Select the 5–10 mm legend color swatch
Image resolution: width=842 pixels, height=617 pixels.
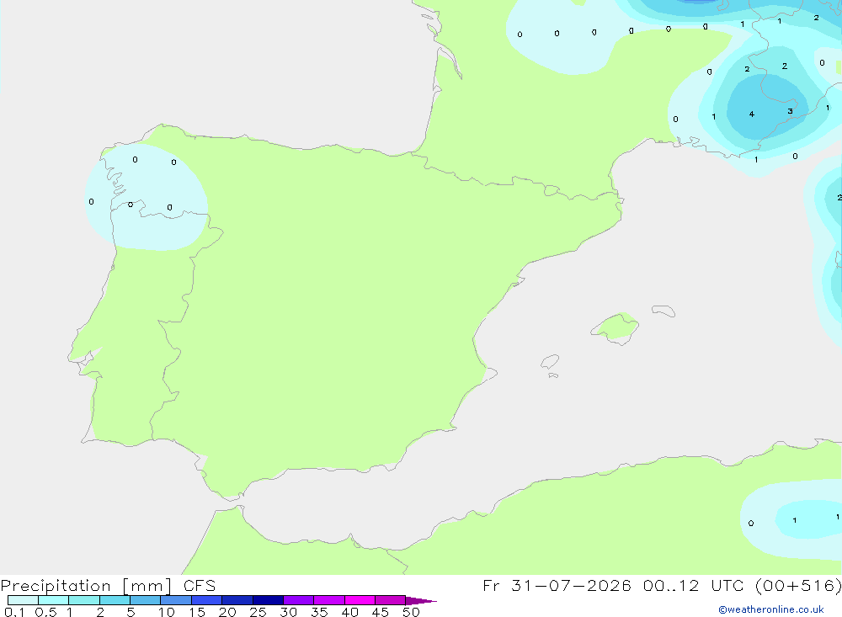tap(146, 600)
